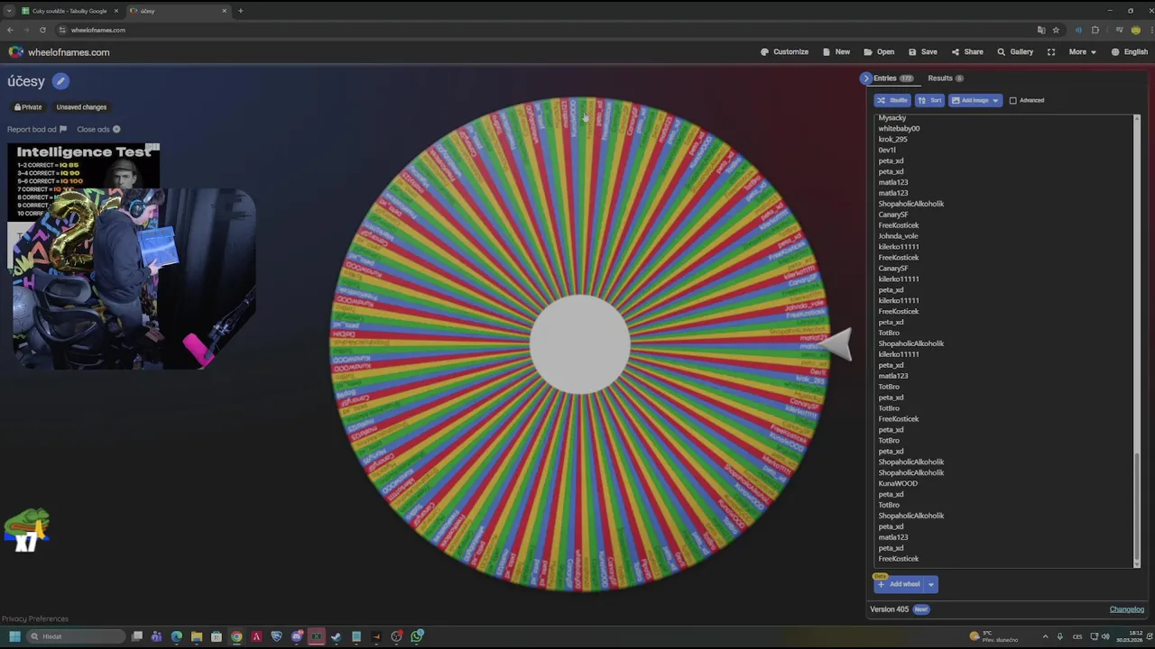1155x649 pixels.
Task: Show hidden system tray icons chevron
Action: (1045, 636)
